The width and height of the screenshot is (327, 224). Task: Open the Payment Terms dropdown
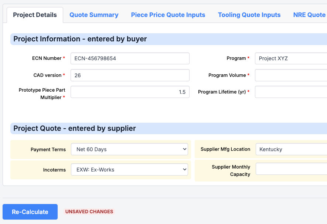coord(130,149)
